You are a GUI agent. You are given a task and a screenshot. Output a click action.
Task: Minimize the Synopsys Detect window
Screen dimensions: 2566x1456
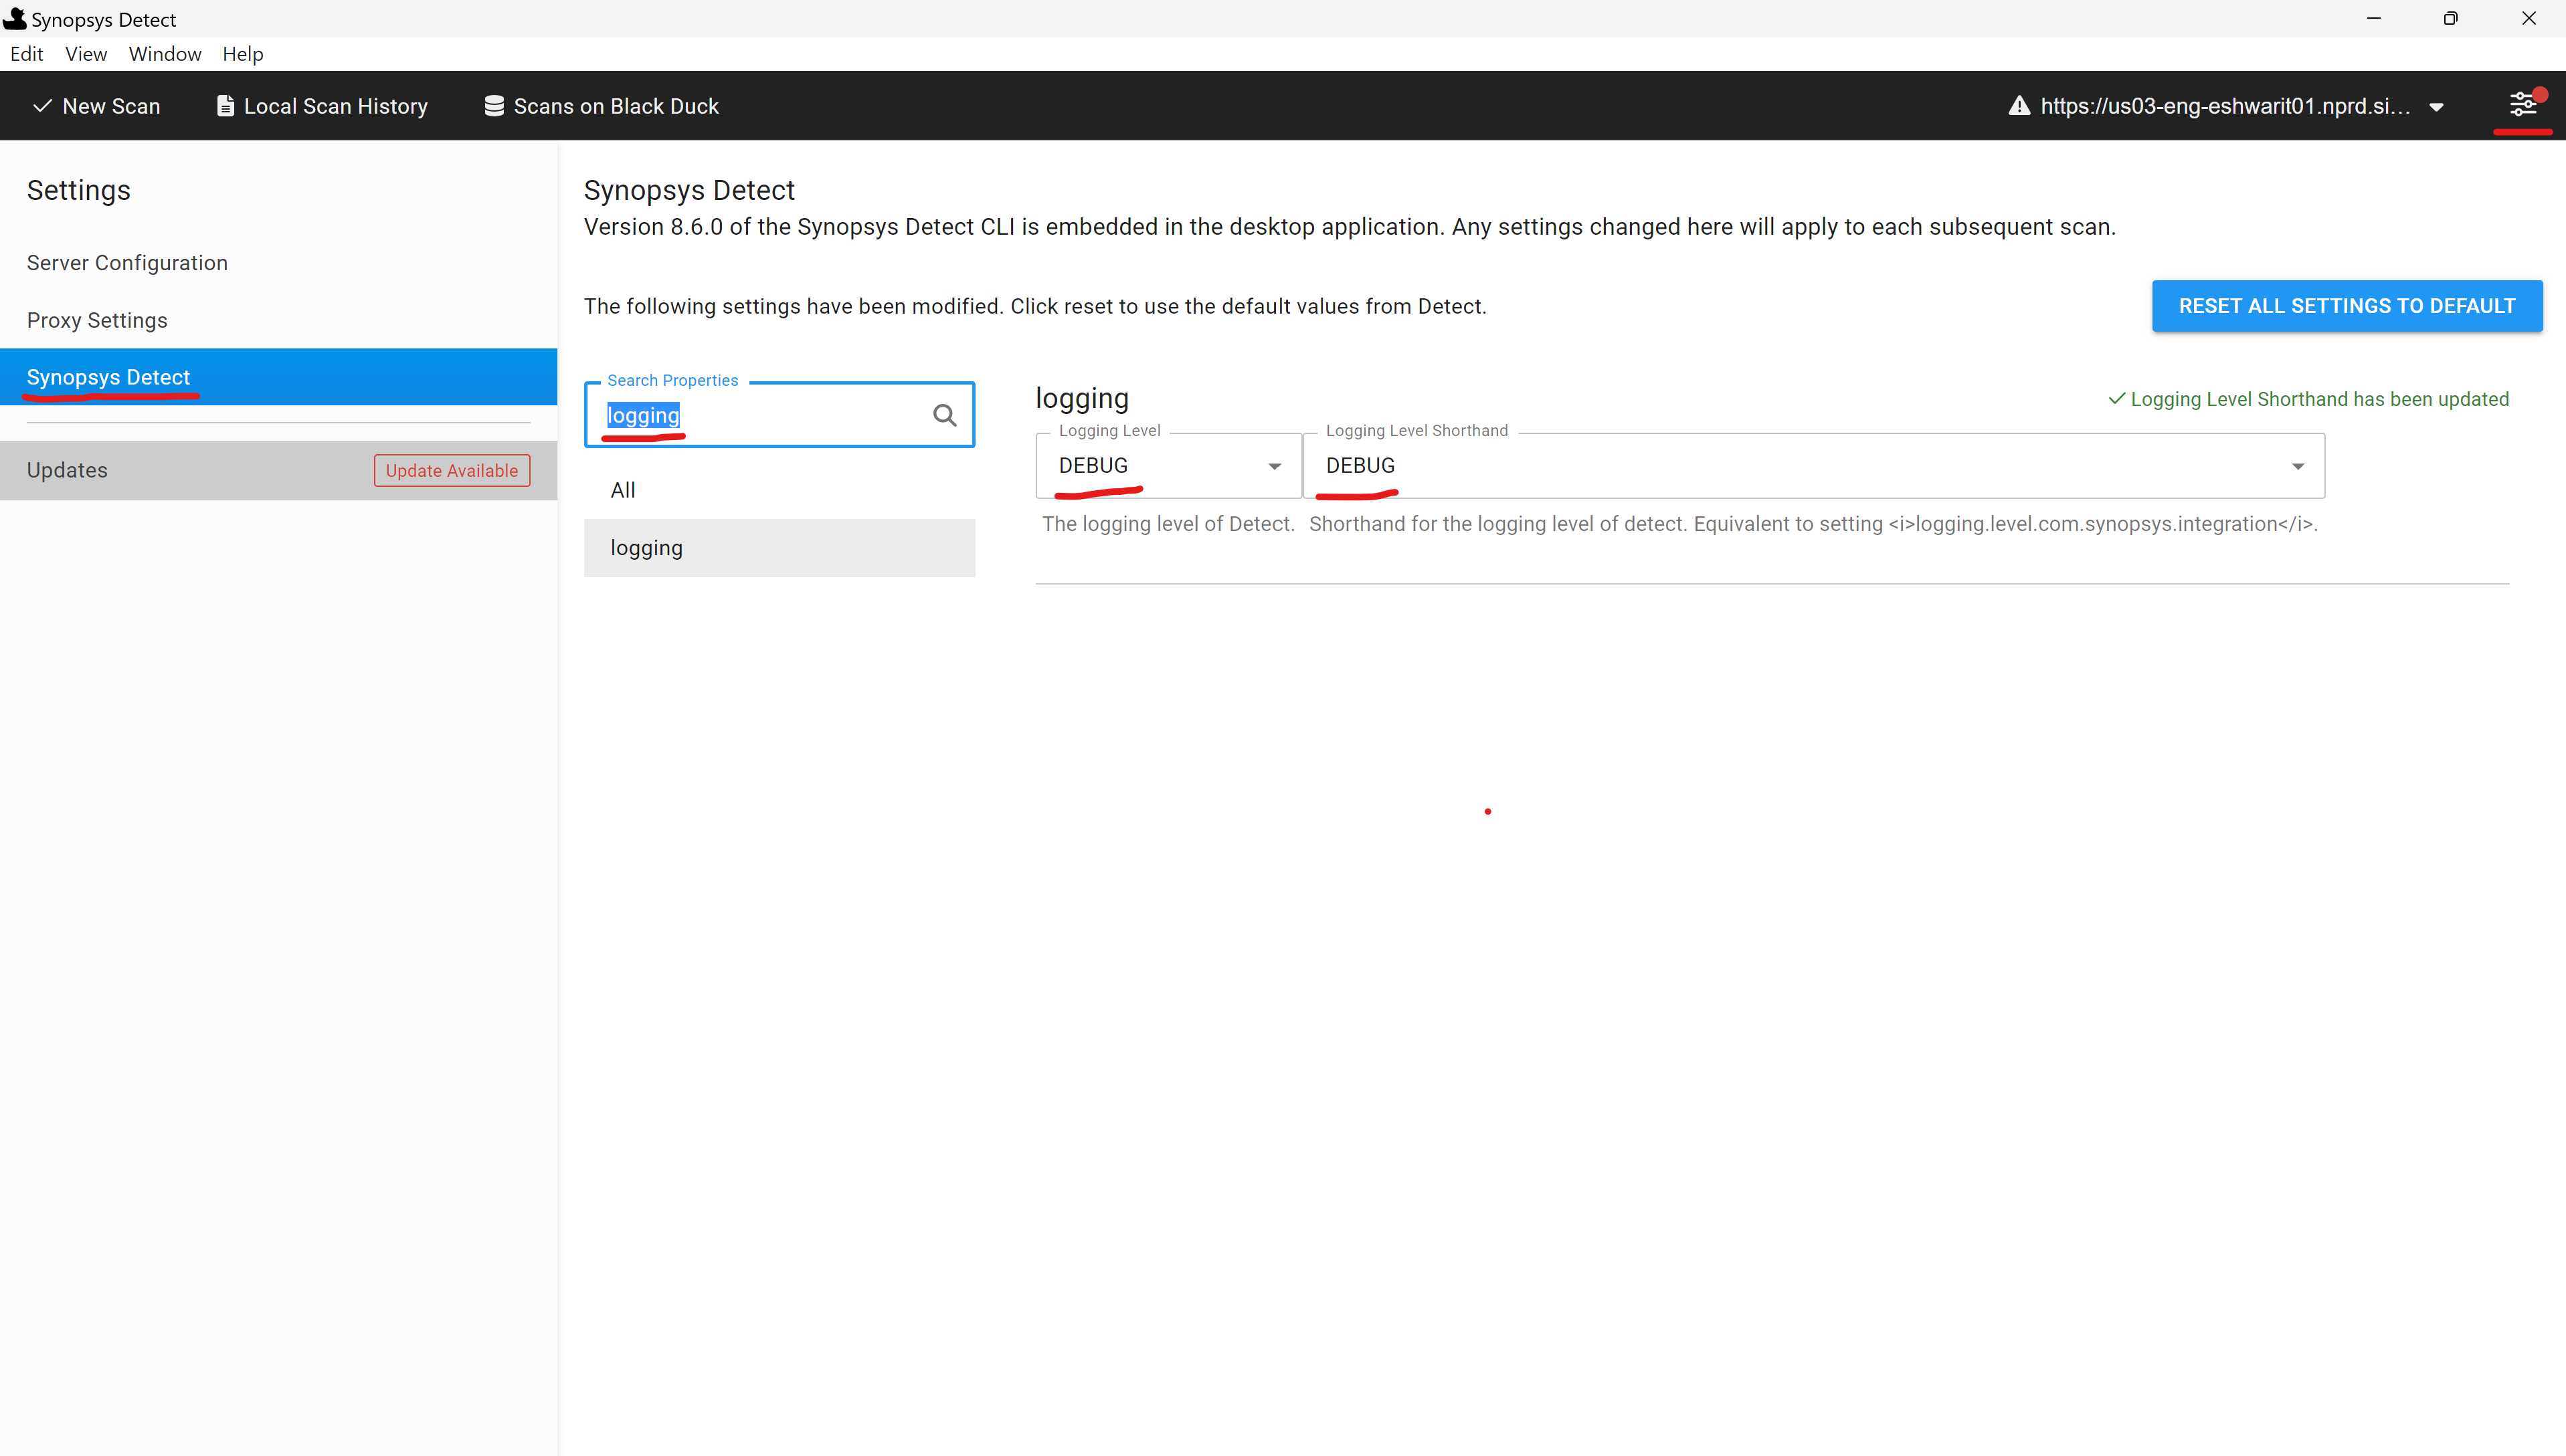(x=2373, y=18)
